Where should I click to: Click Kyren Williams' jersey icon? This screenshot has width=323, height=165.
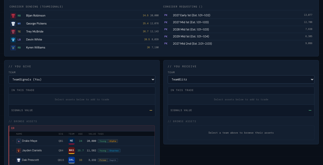(x=13, y=48)
